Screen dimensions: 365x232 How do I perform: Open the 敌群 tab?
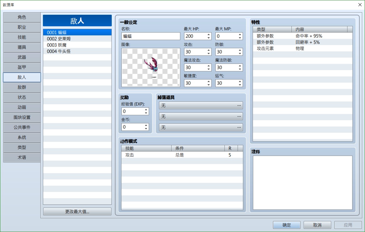click(22, 87)
